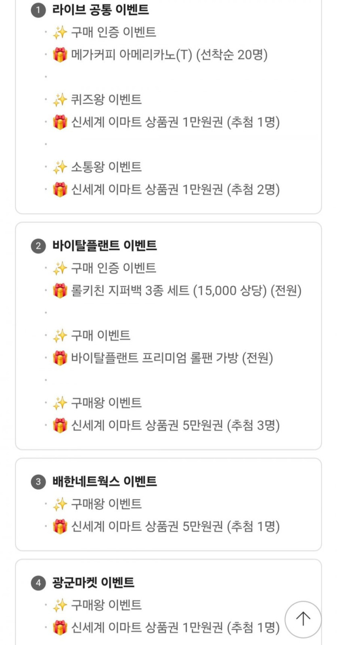Click sparkle icon beside 소통왕 이벤트
337x645 pixels.
click(x=60, y=167)
